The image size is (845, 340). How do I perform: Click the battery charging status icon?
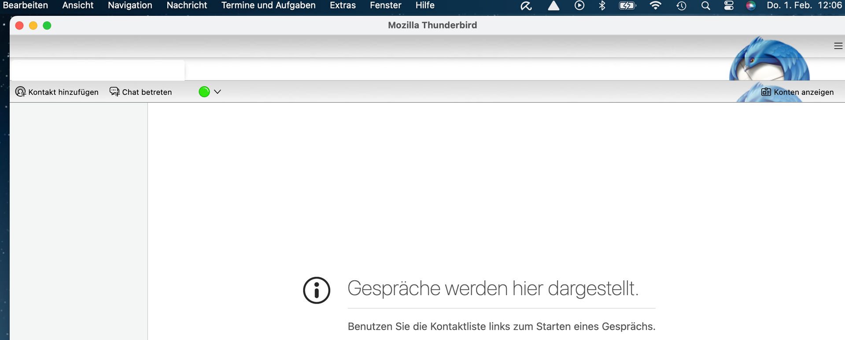pyautogui.click(x=627, y=6)
